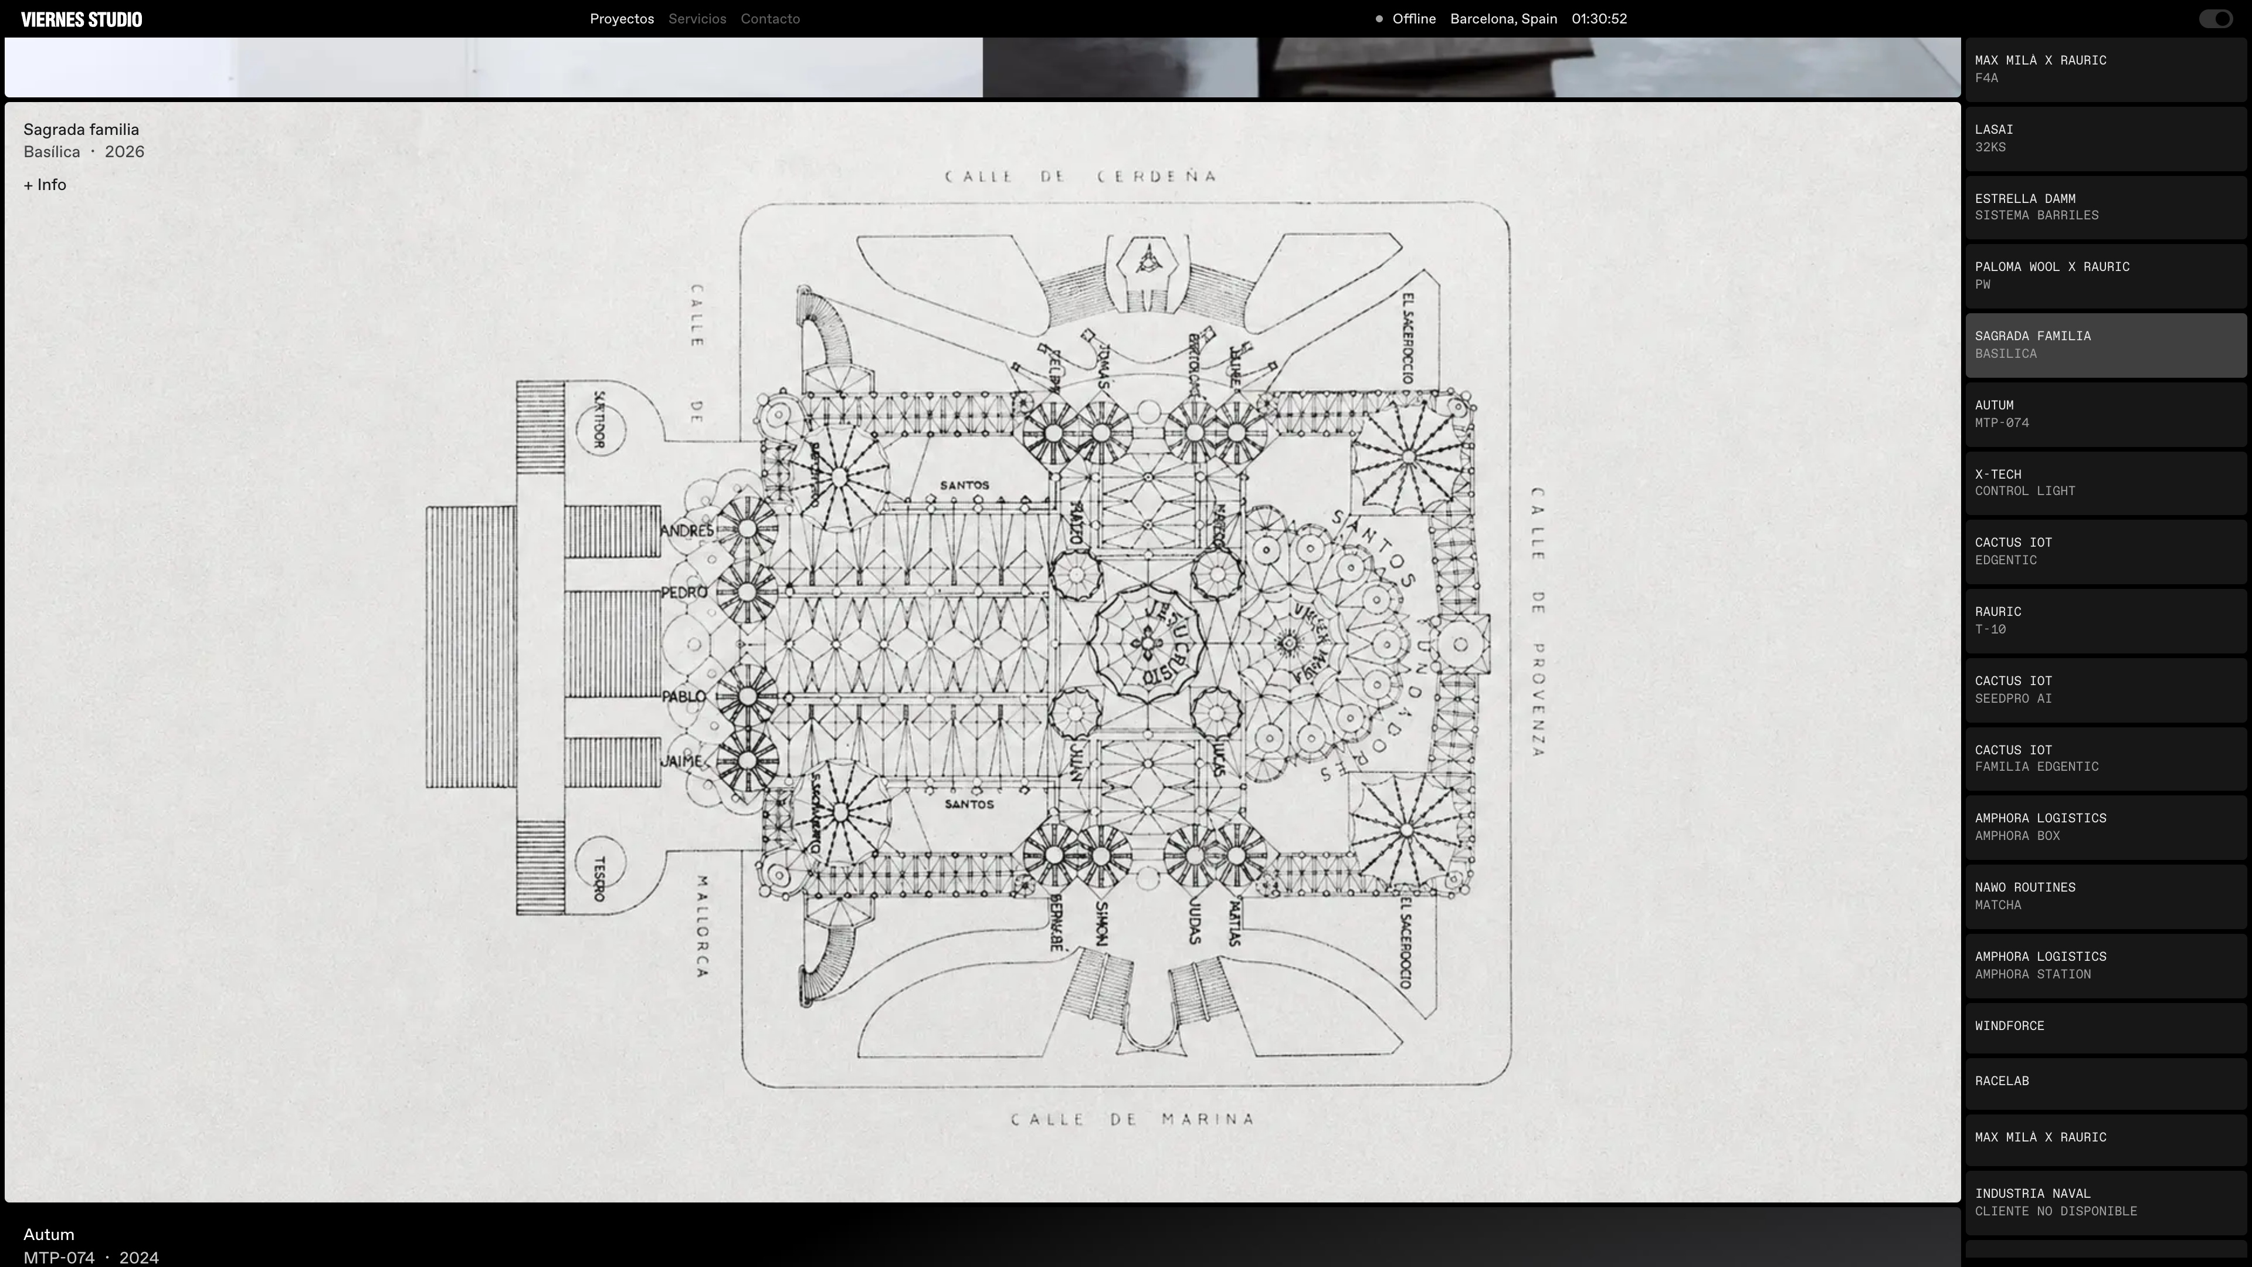Click the Basílica · 2026 subtitle
Screen dimensions: 2252x1267
[84, 152]
